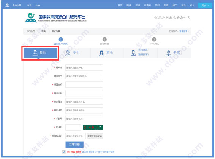Open 社区 in the top navigation
This screenshot has height=159, width=215.
[192, 5]
